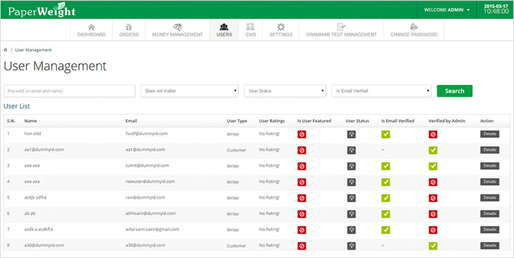Click the home breadcrumb icon
514x258 pixels.
pyautogui.click(x=6, y=50)
